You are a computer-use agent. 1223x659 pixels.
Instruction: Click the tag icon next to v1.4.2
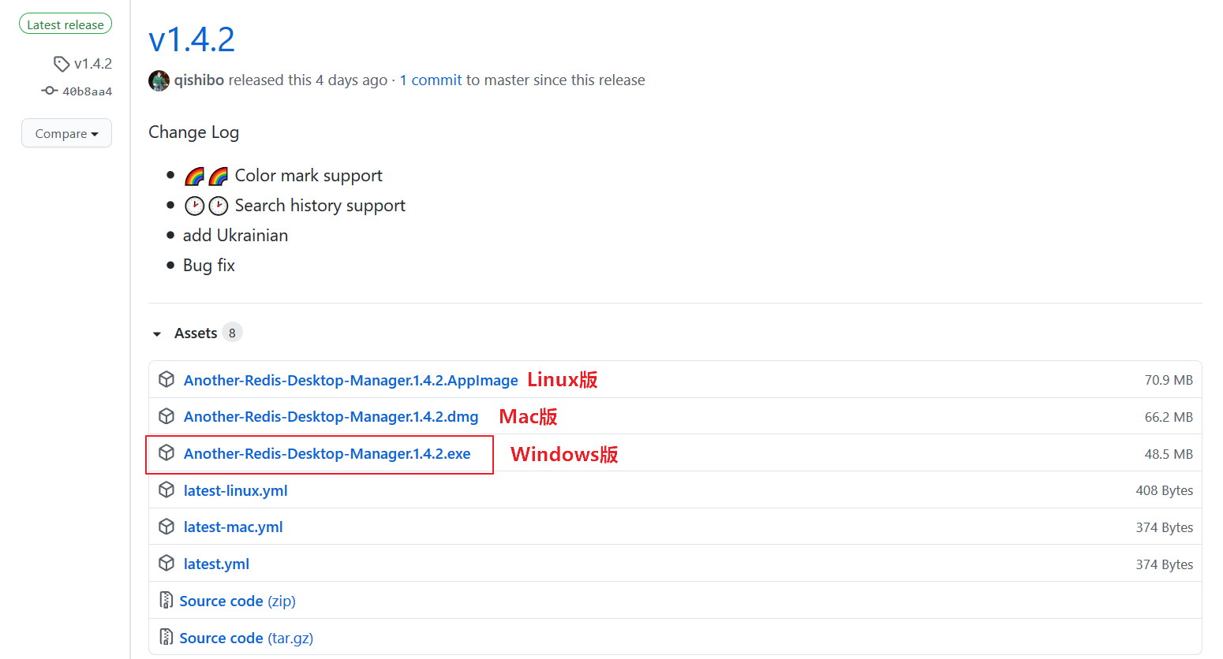click(x=62, y=64)
